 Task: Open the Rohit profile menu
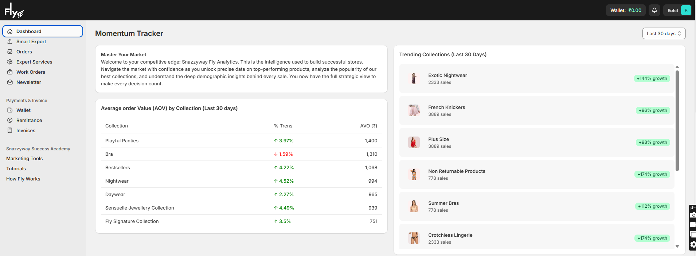677,10
